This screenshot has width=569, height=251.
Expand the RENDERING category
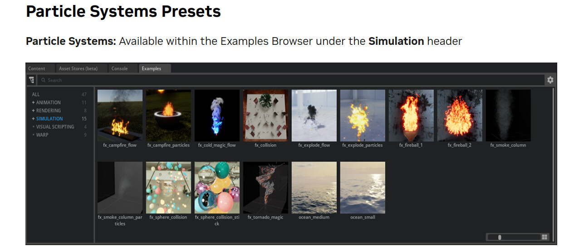tap(33, 111)
